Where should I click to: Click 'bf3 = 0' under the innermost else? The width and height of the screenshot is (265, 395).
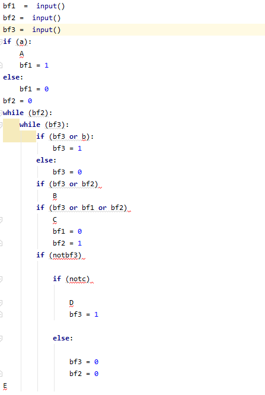[84, 362]
